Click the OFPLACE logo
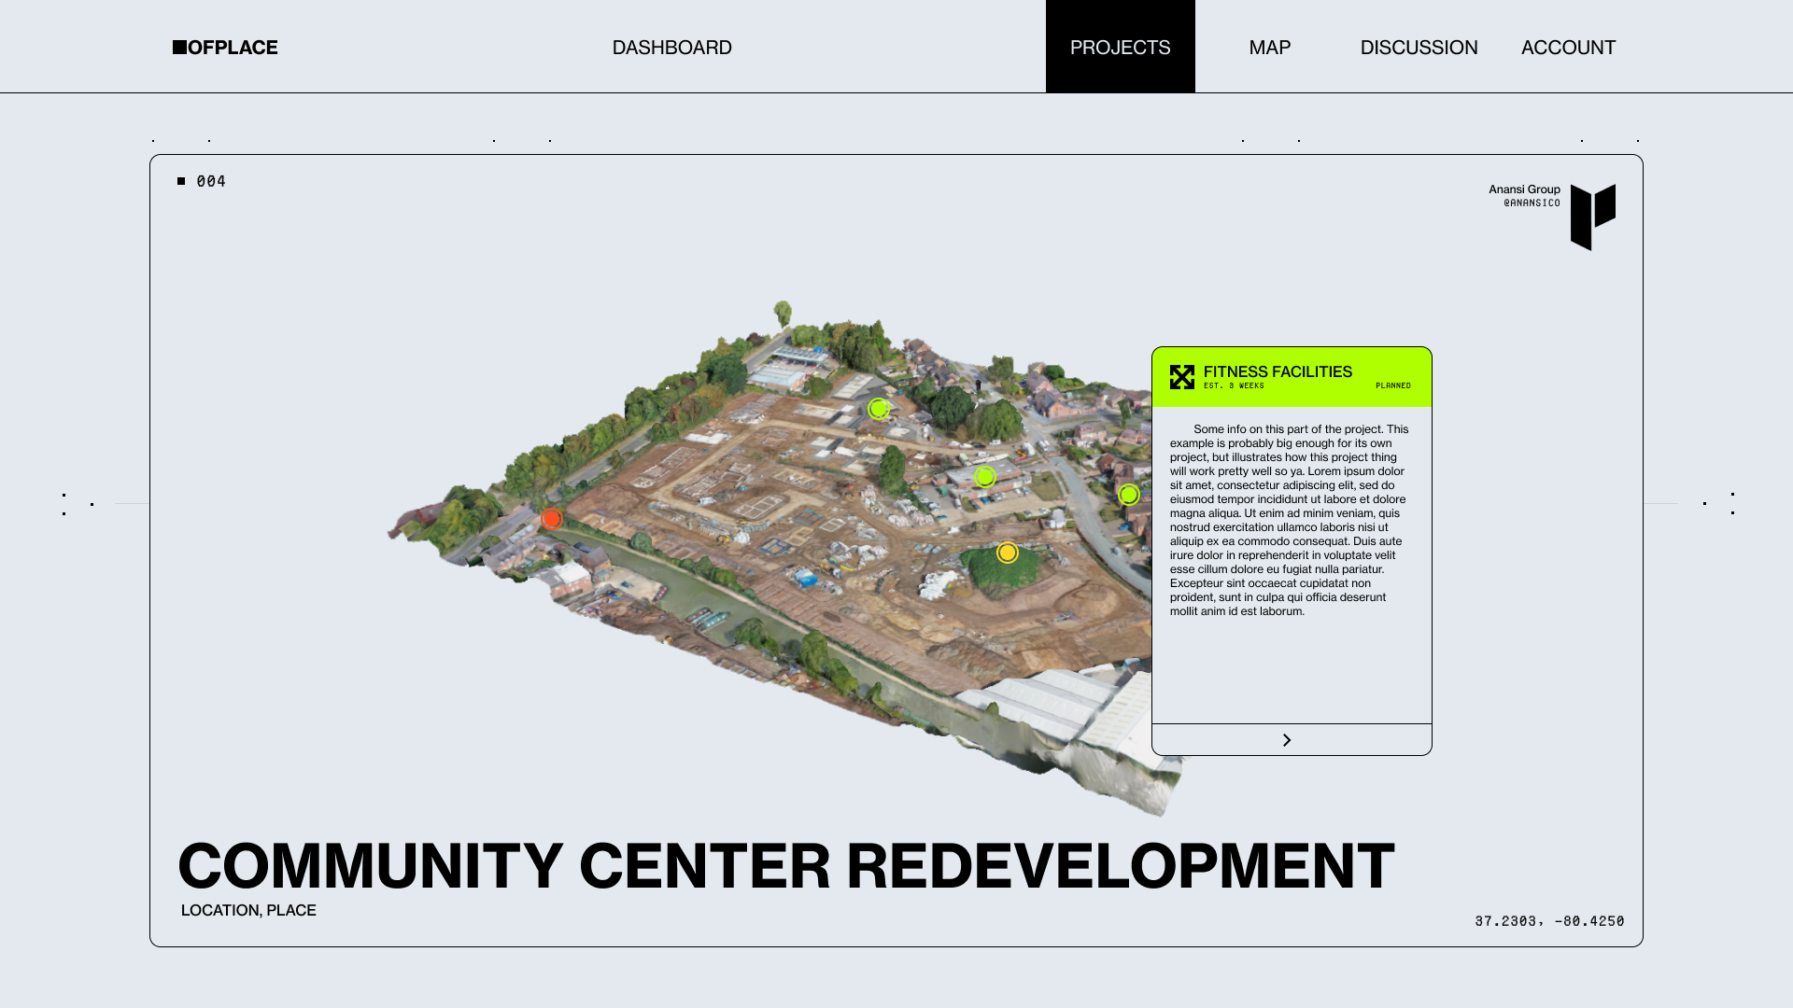Image resolution: width=1793 pixels, height=1008 pixels. click(x=225, y=48)
